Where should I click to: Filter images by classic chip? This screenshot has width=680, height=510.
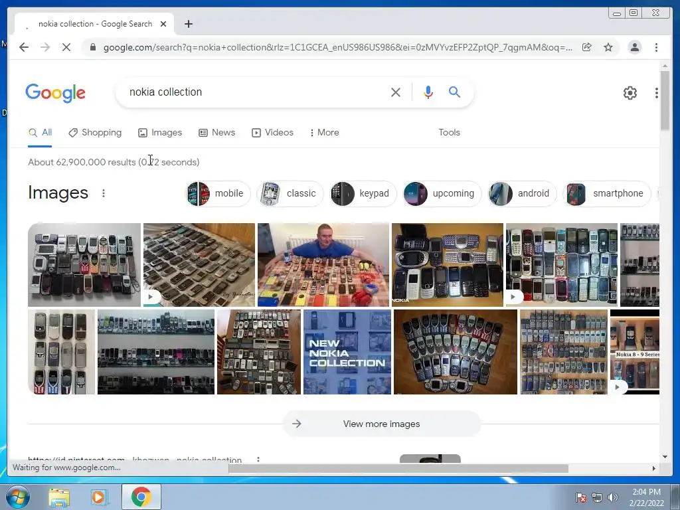tap(290, 193)
